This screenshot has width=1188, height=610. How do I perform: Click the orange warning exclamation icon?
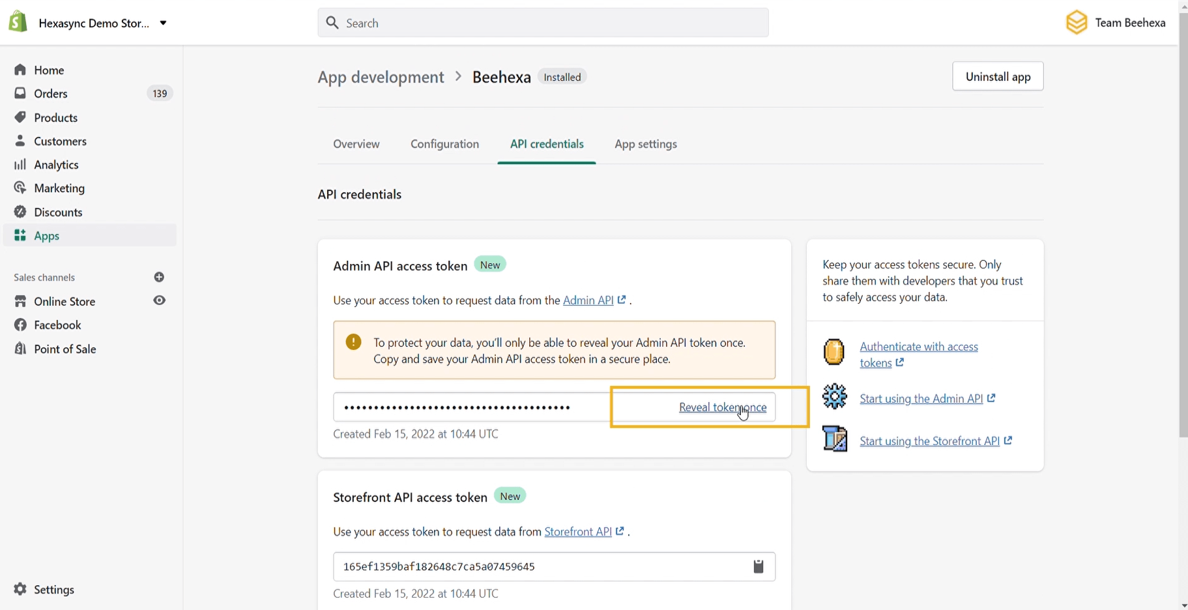(353, 341)
